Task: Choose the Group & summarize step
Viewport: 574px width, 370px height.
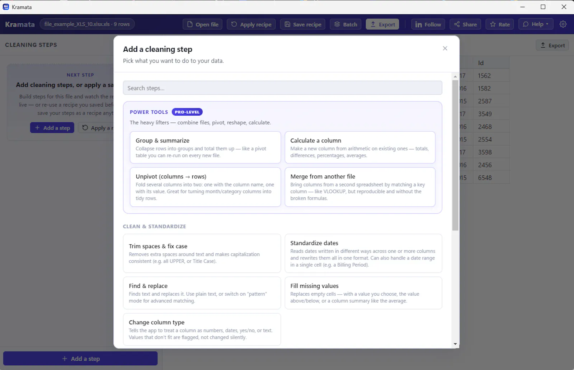Action: pos(205,147)
